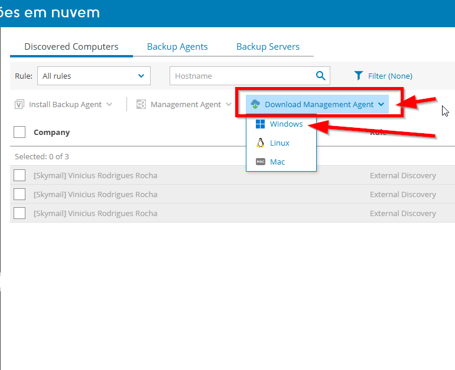Click the Management Agent gear icon
Viewport: 455px width, 370px height.
pos(141,105)
